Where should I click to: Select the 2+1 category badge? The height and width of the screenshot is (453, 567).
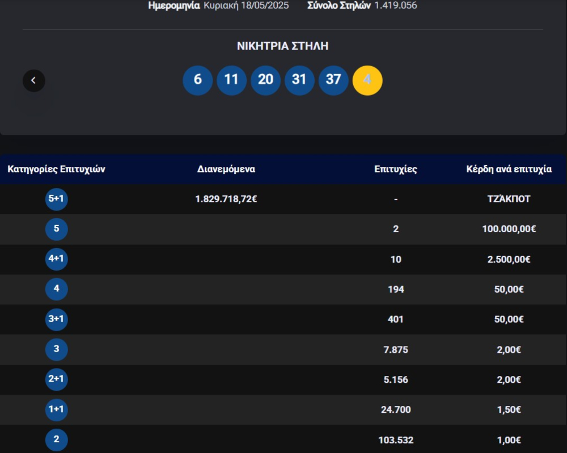(x=56, y=379)
